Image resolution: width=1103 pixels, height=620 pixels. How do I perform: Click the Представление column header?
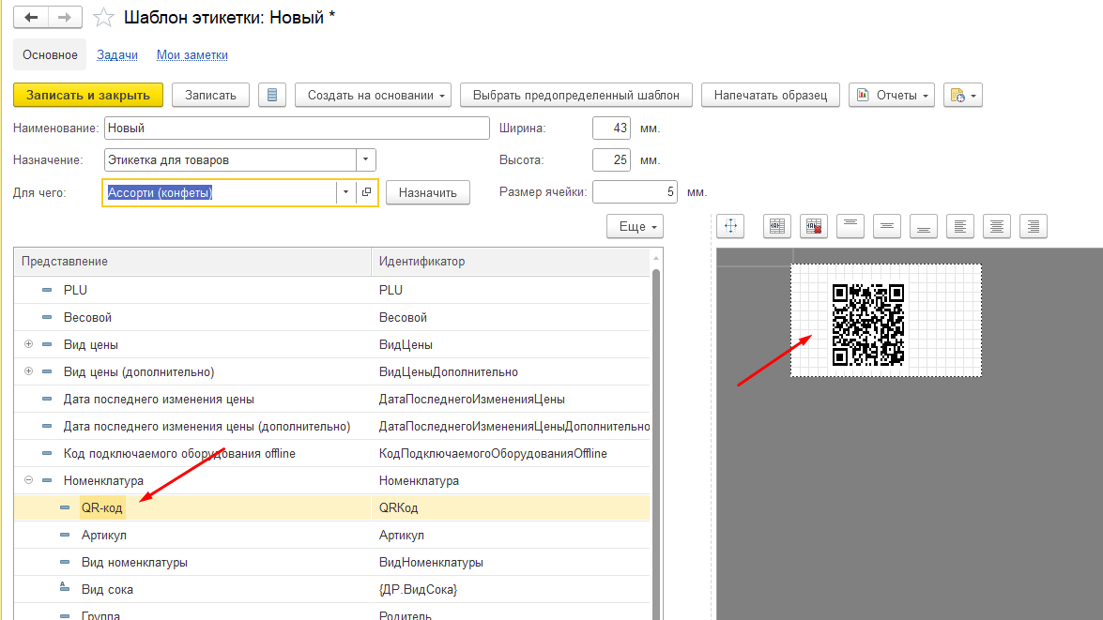(192, 261)
